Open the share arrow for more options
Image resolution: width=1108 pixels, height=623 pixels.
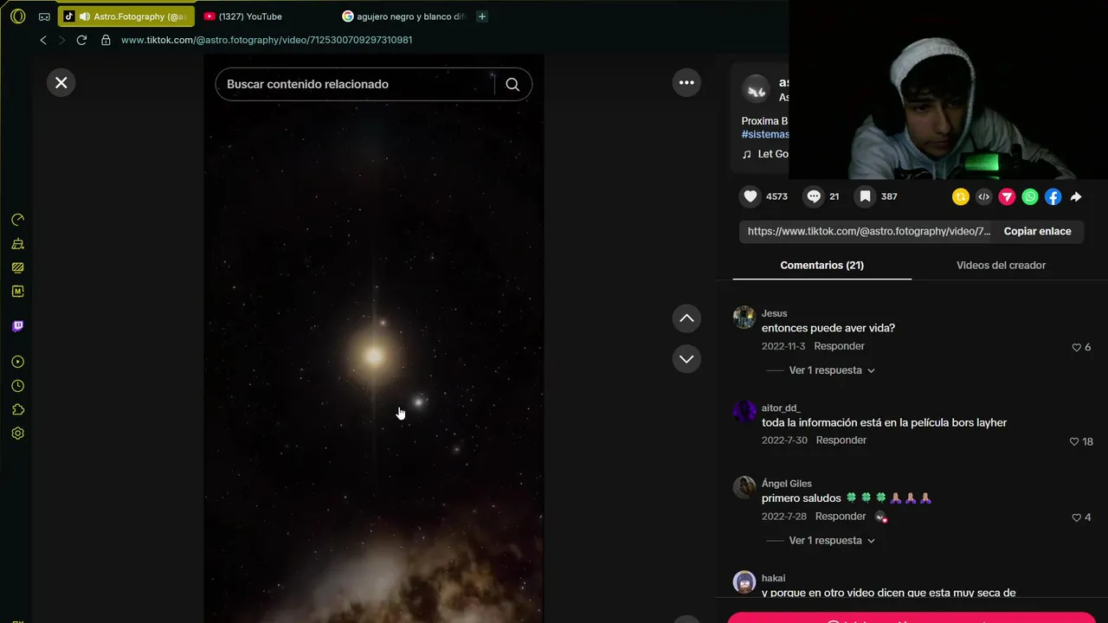(x=1076, y=196)
